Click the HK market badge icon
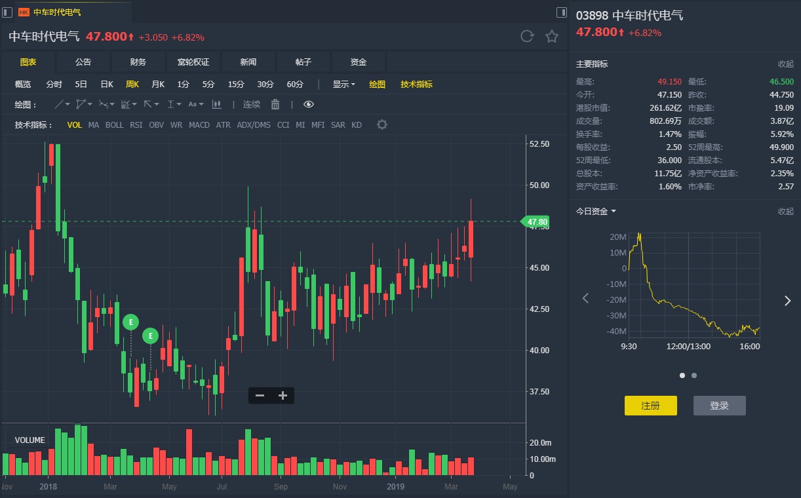The width and height of the screenshot is (801, 498). point(24,12)
